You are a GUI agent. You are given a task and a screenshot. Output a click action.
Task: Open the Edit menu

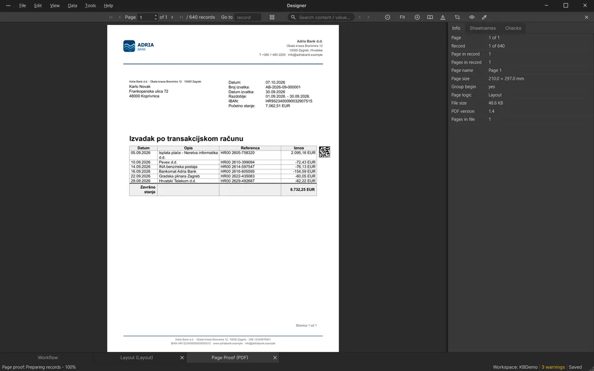[x=38, y=6]
